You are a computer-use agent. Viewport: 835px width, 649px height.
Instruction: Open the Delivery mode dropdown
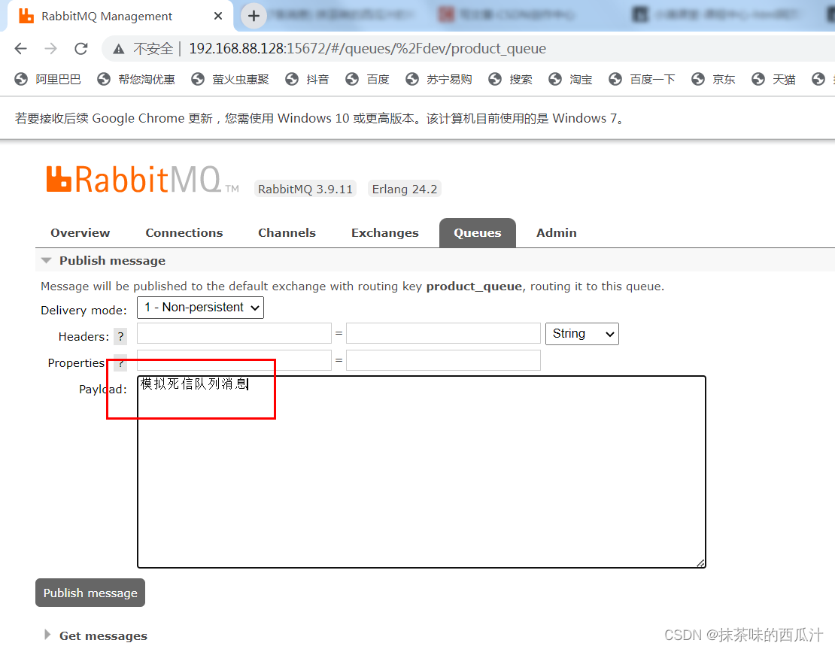(200, 308)
